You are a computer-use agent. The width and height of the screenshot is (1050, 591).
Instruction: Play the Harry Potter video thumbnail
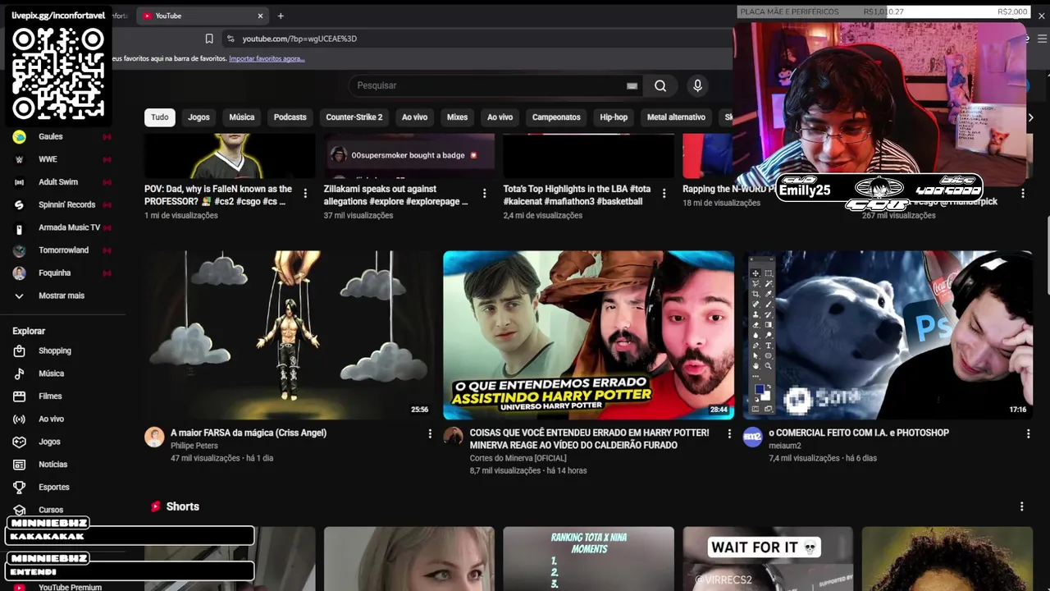pyautogui.click(x=589, y=335)
